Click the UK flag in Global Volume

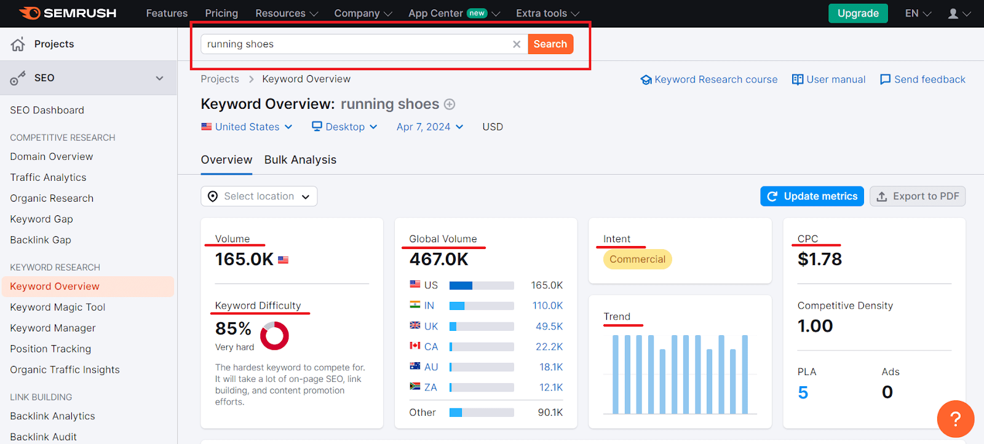(x=415, y=326)
